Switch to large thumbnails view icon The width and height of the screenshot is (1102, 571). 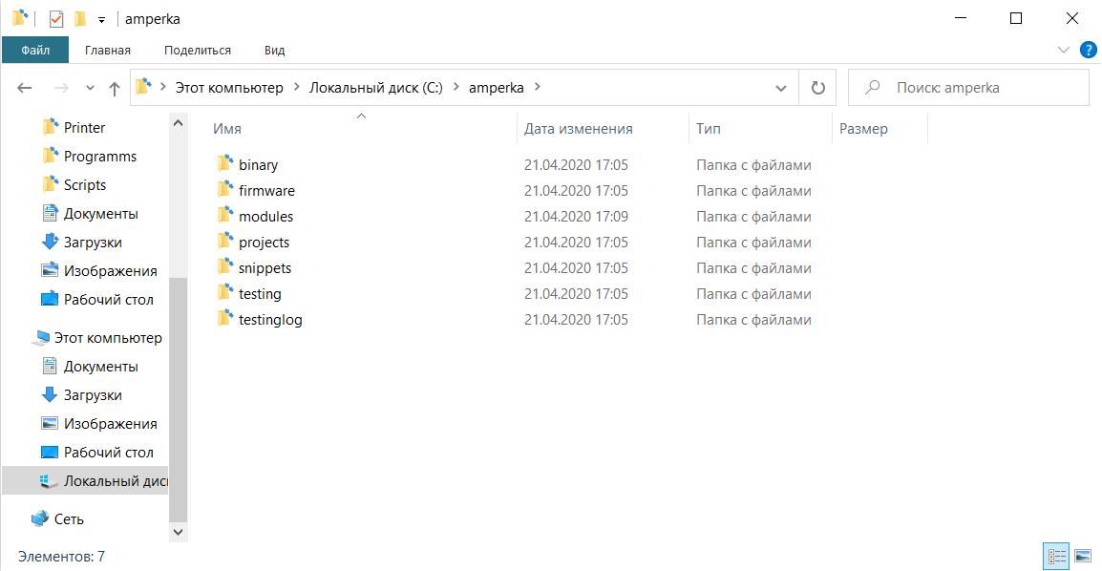[x=1083, y=557]
